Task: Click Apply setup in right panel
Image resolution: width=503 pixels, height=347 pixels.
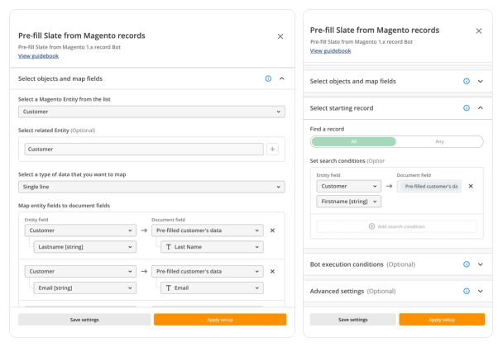Action: 442,320
